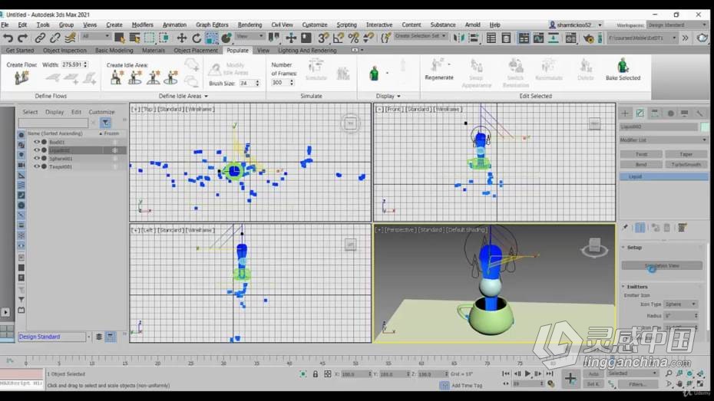Toggle the Pin Stack icon in modifier panel
The width and height of the screenshot is (714, 401).
pyautogui.click(x=625, y=227)
